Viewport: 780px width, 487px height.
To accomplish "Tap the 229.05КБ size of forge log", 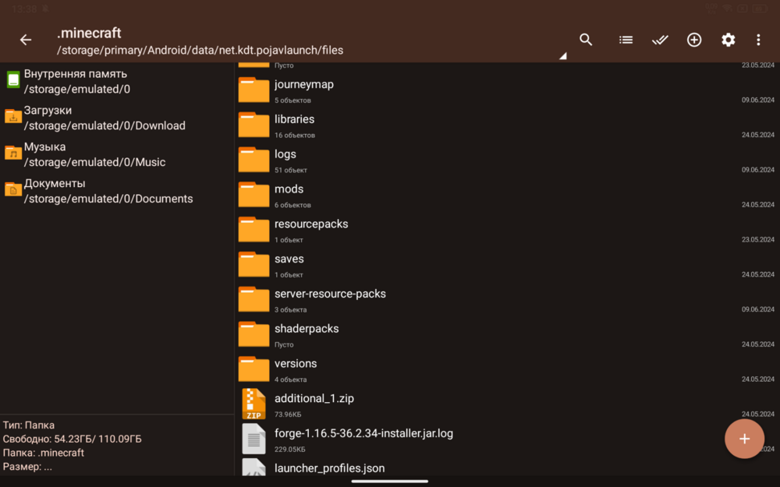I will click(x=289, y=450).
